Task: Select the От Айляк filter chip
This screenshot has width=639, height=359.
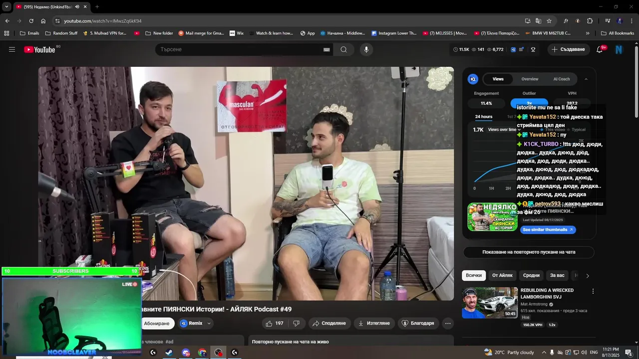Action: [x=502, y=275]
